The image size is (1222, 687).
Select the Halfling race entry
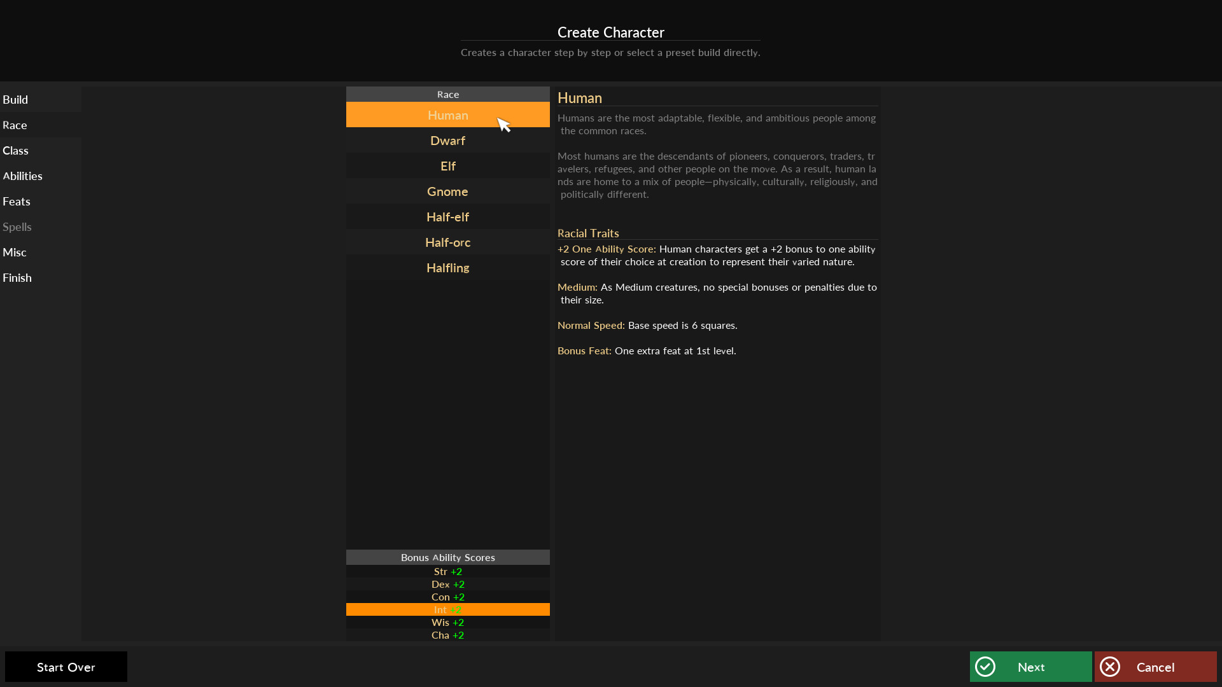tap(447, 268)
